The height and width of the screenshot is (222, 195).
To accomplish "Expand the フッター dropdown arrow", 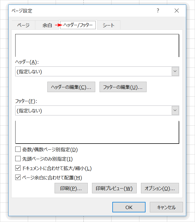I will (x=175, y=110).
